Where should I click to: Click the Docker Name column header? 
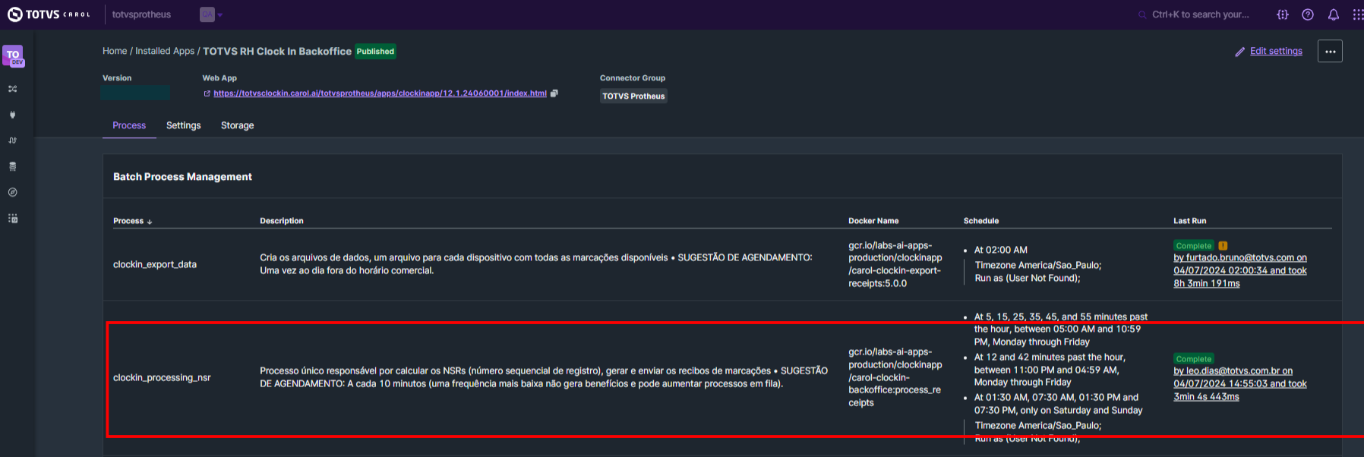point(873,221)
